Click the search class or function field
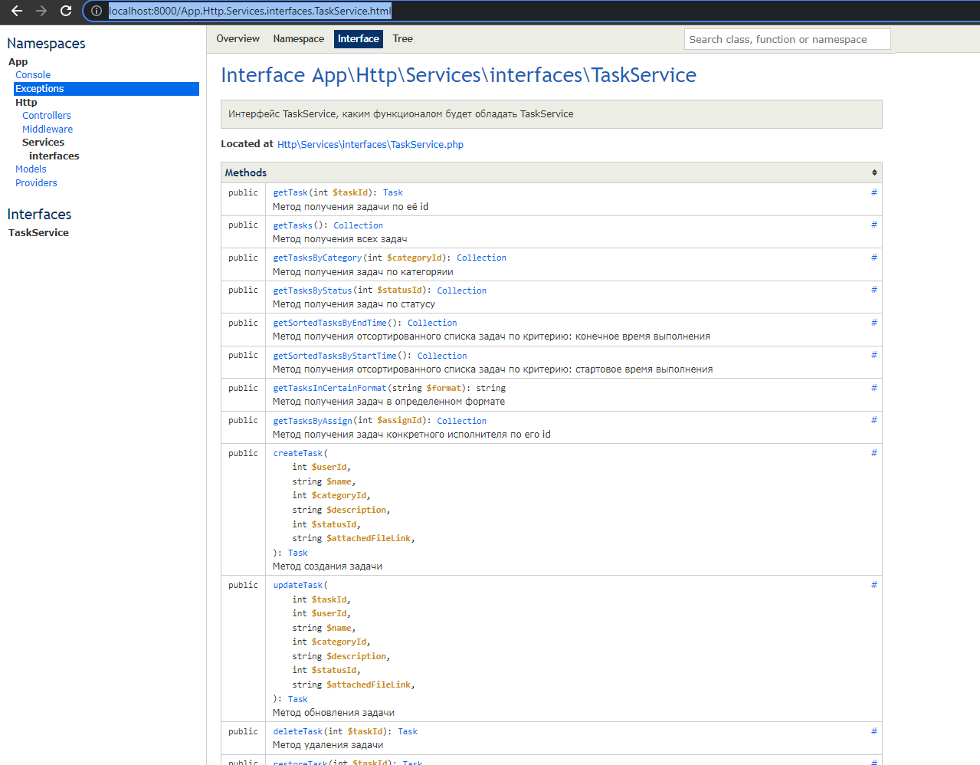Screen dimensions: 980x765 [x=787, y=38]
